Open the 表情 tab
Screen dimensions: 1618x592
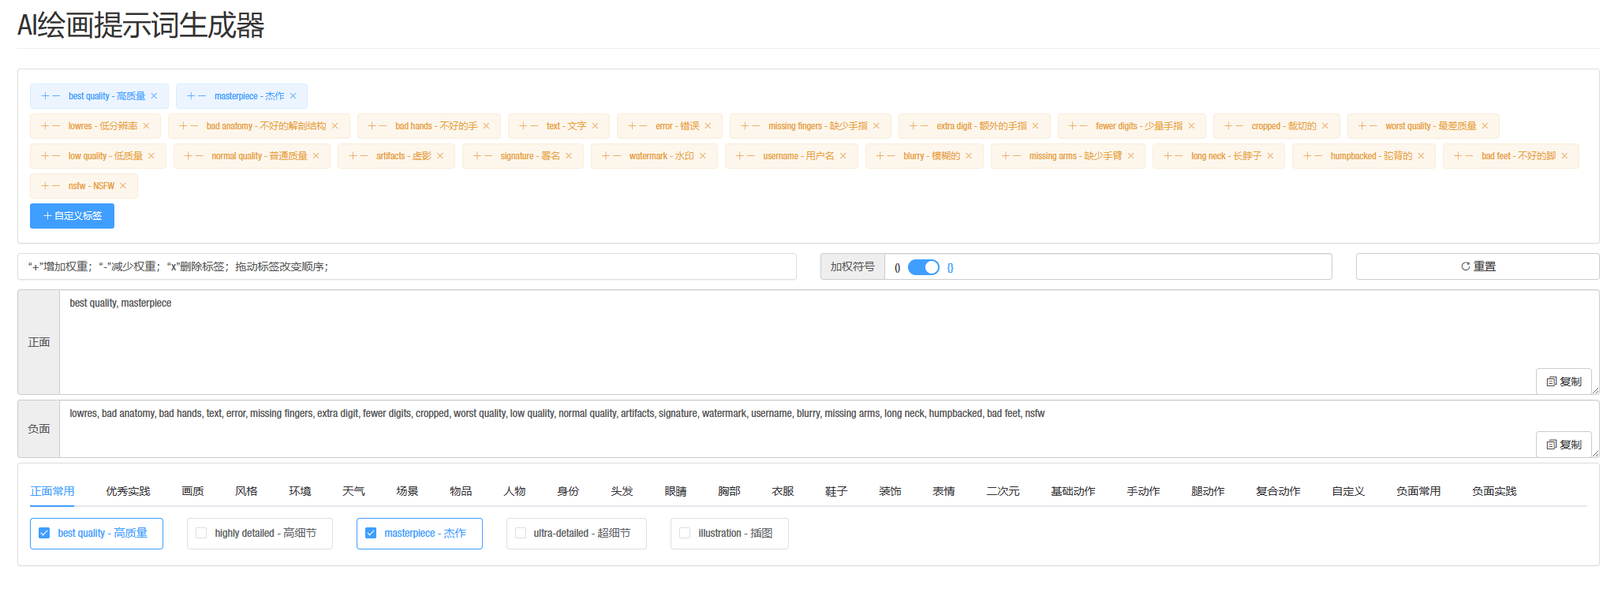[944, 491]
